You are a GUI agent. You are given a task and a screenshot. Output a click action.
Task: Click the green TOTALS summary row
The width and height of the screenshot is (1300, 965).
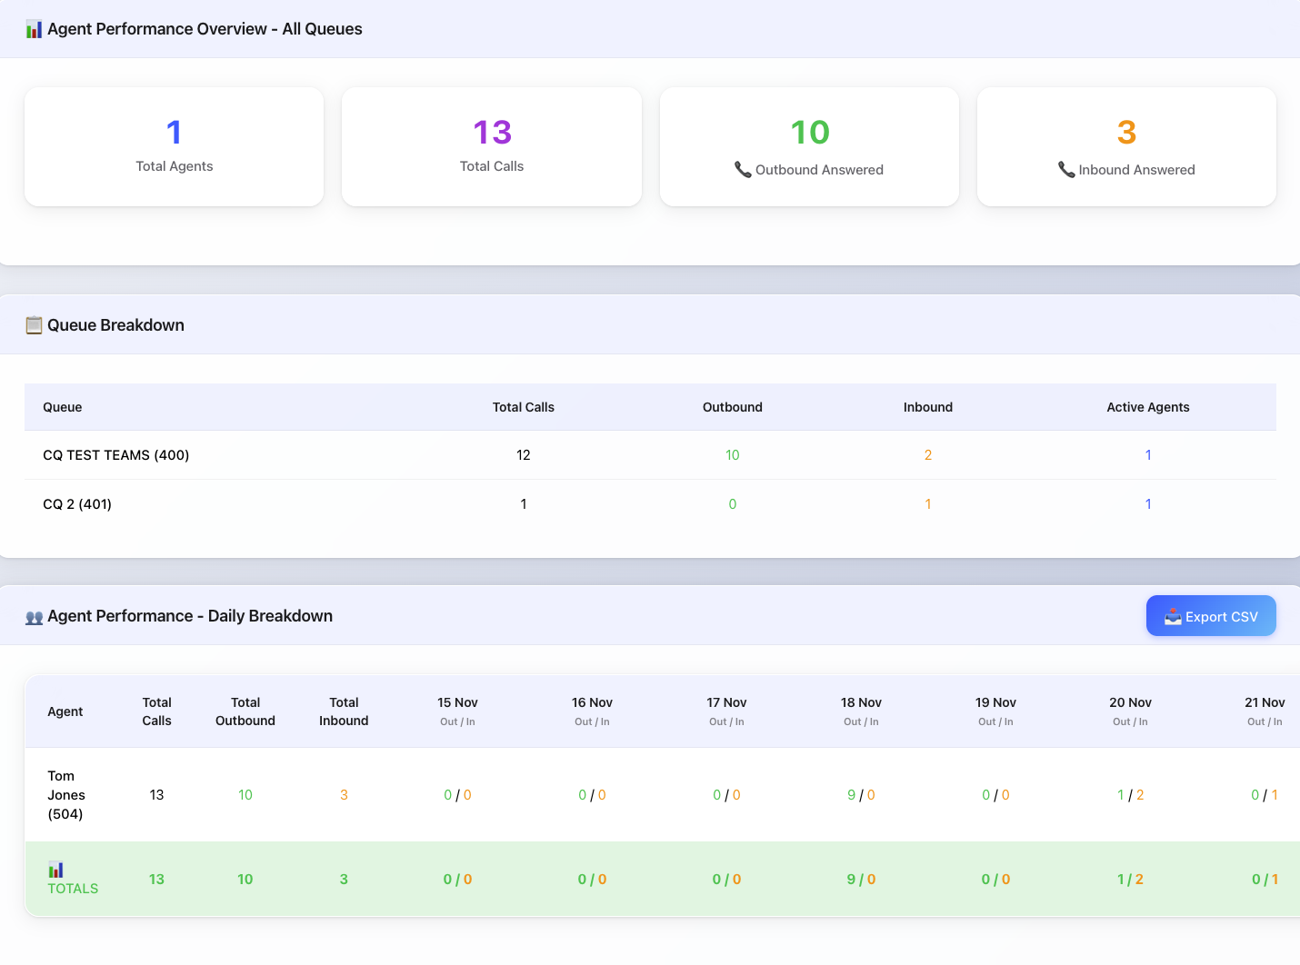click(x=636, y=879)
